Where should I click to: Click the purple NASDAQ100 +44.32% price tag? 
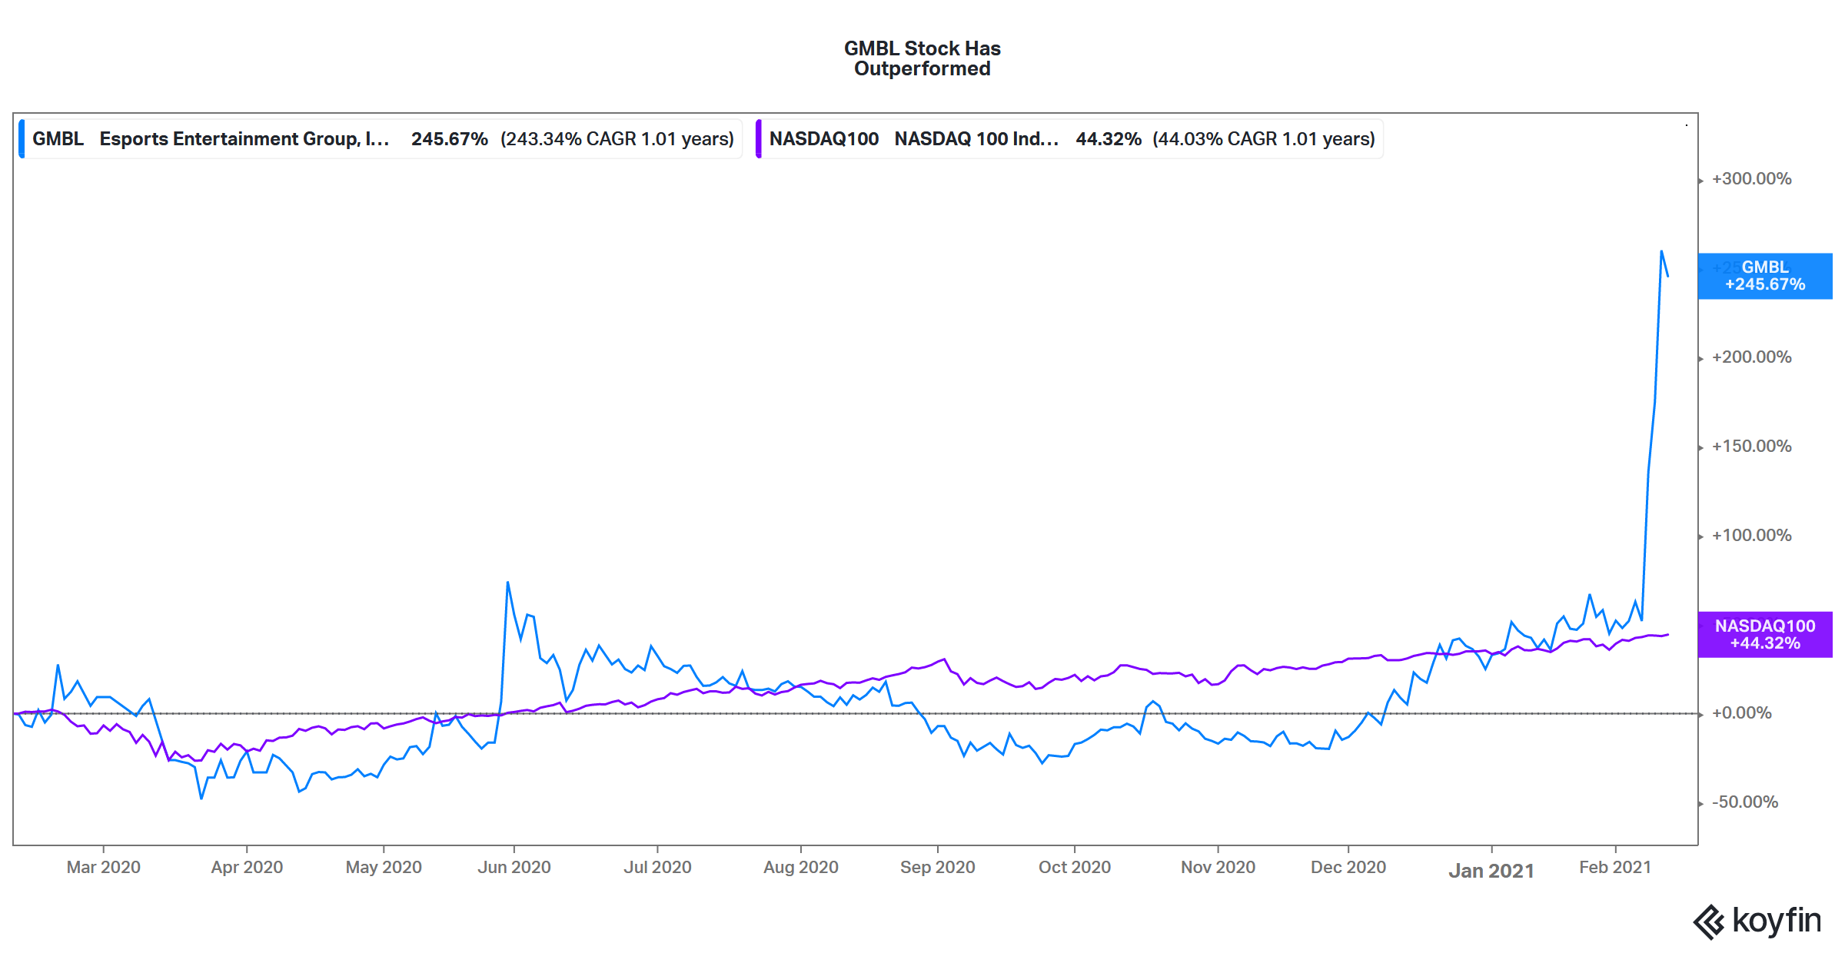[1765, 635]
